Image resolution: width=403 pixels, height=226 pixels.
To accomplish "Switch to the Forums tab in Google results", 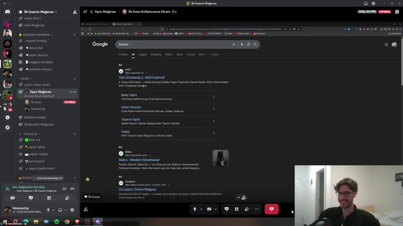I will [x=191, y=55].
